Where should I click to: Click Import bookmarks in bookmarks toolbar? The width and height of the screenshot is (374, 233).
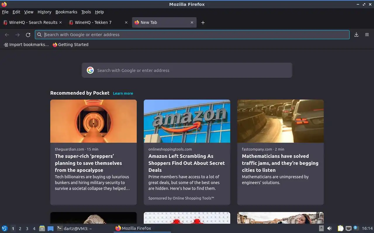tap(26, 45)
